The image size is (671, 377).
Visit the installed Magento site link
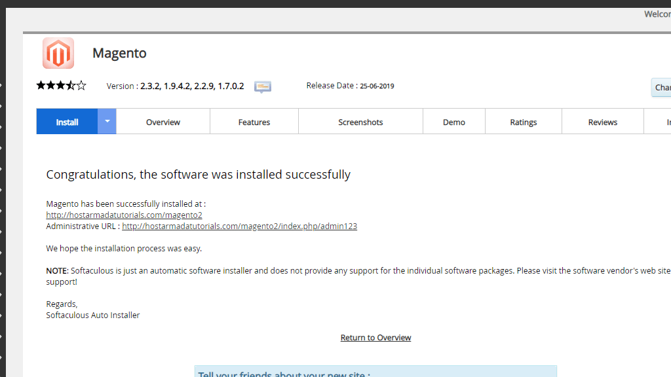(123, 215)
